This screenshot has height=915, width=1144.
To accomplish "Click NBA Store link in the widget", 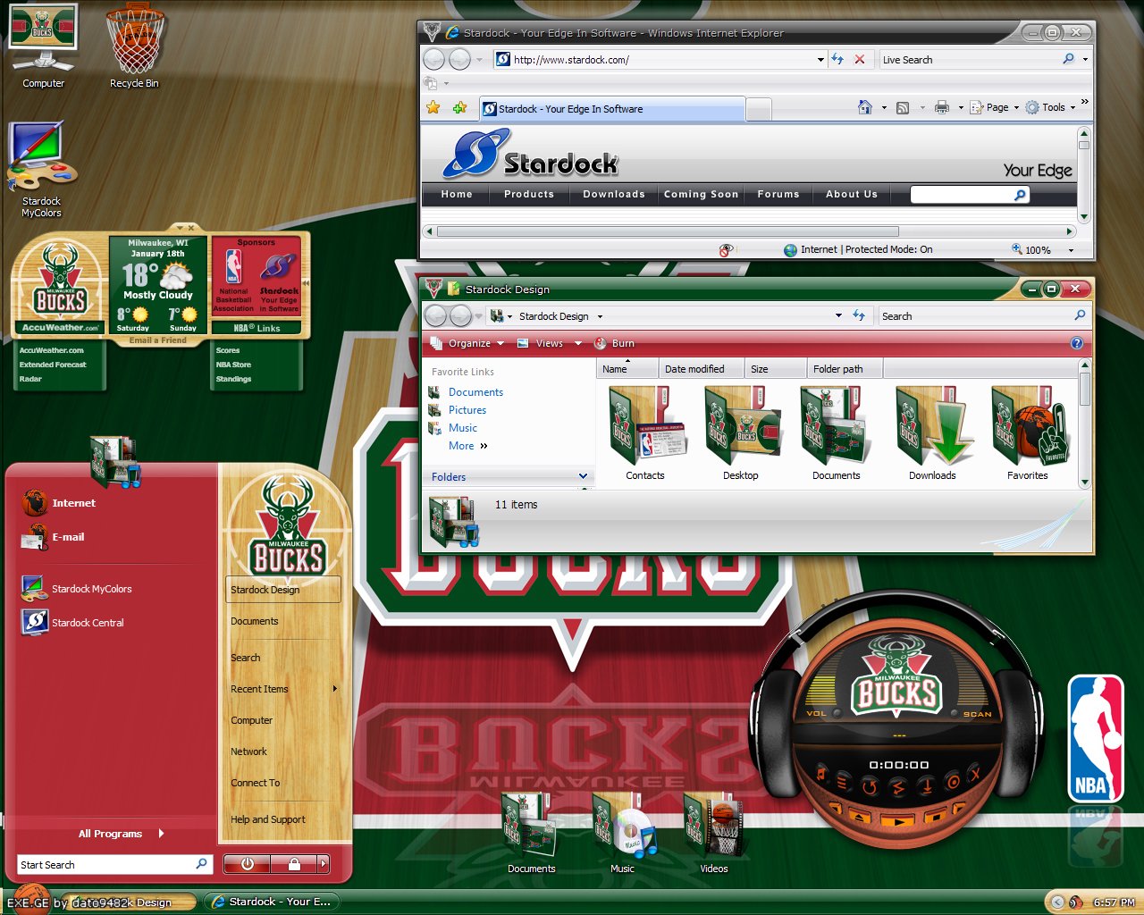I will point(233,365).
